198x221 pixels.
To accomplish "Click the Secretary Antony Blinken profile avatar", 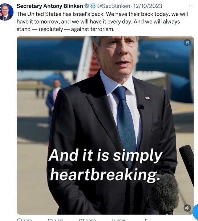I will pyautogui.click(x=7, y=12).
